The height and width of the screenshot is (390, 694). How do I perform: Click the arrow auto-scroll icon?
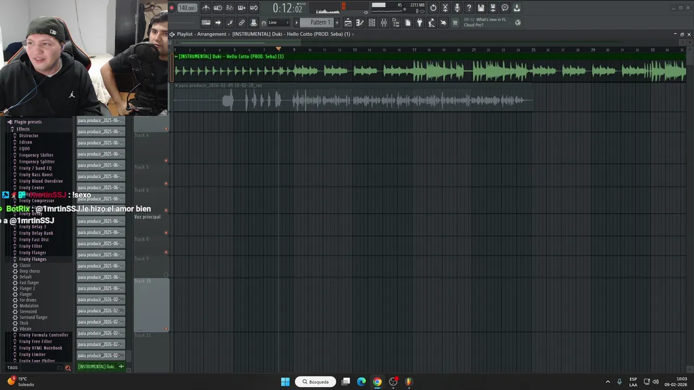click(218, 22)
